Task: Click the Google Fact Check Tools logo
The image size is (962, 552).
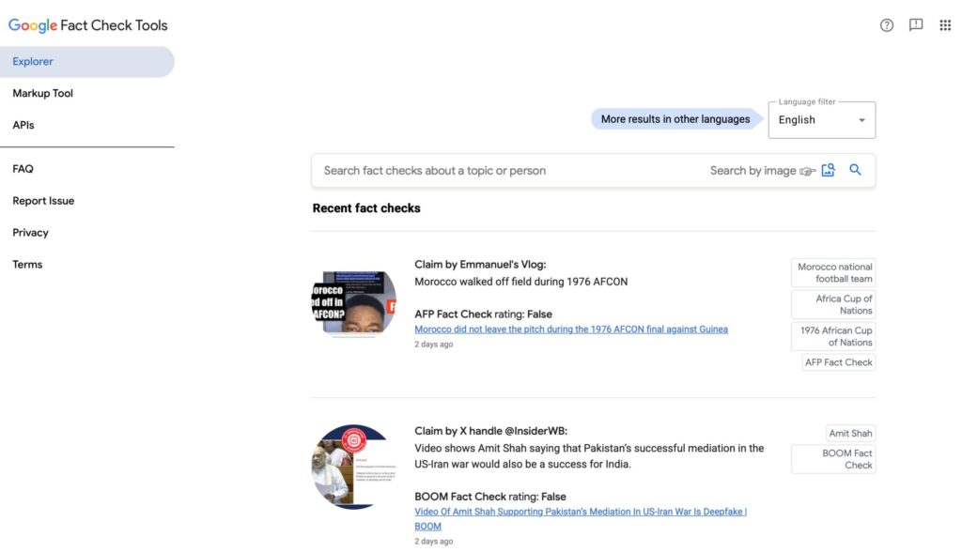Action: click(88, 25)
